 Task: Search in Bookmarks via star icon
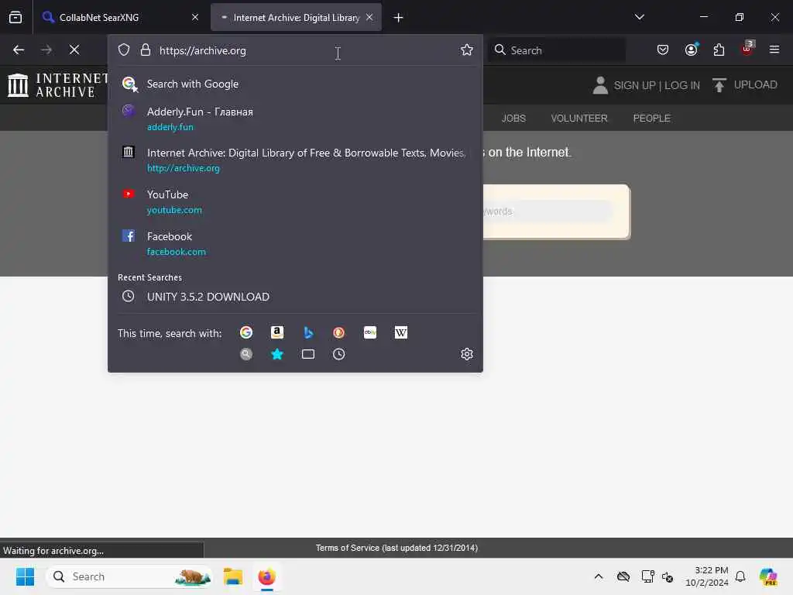click(x=277, y=354)
